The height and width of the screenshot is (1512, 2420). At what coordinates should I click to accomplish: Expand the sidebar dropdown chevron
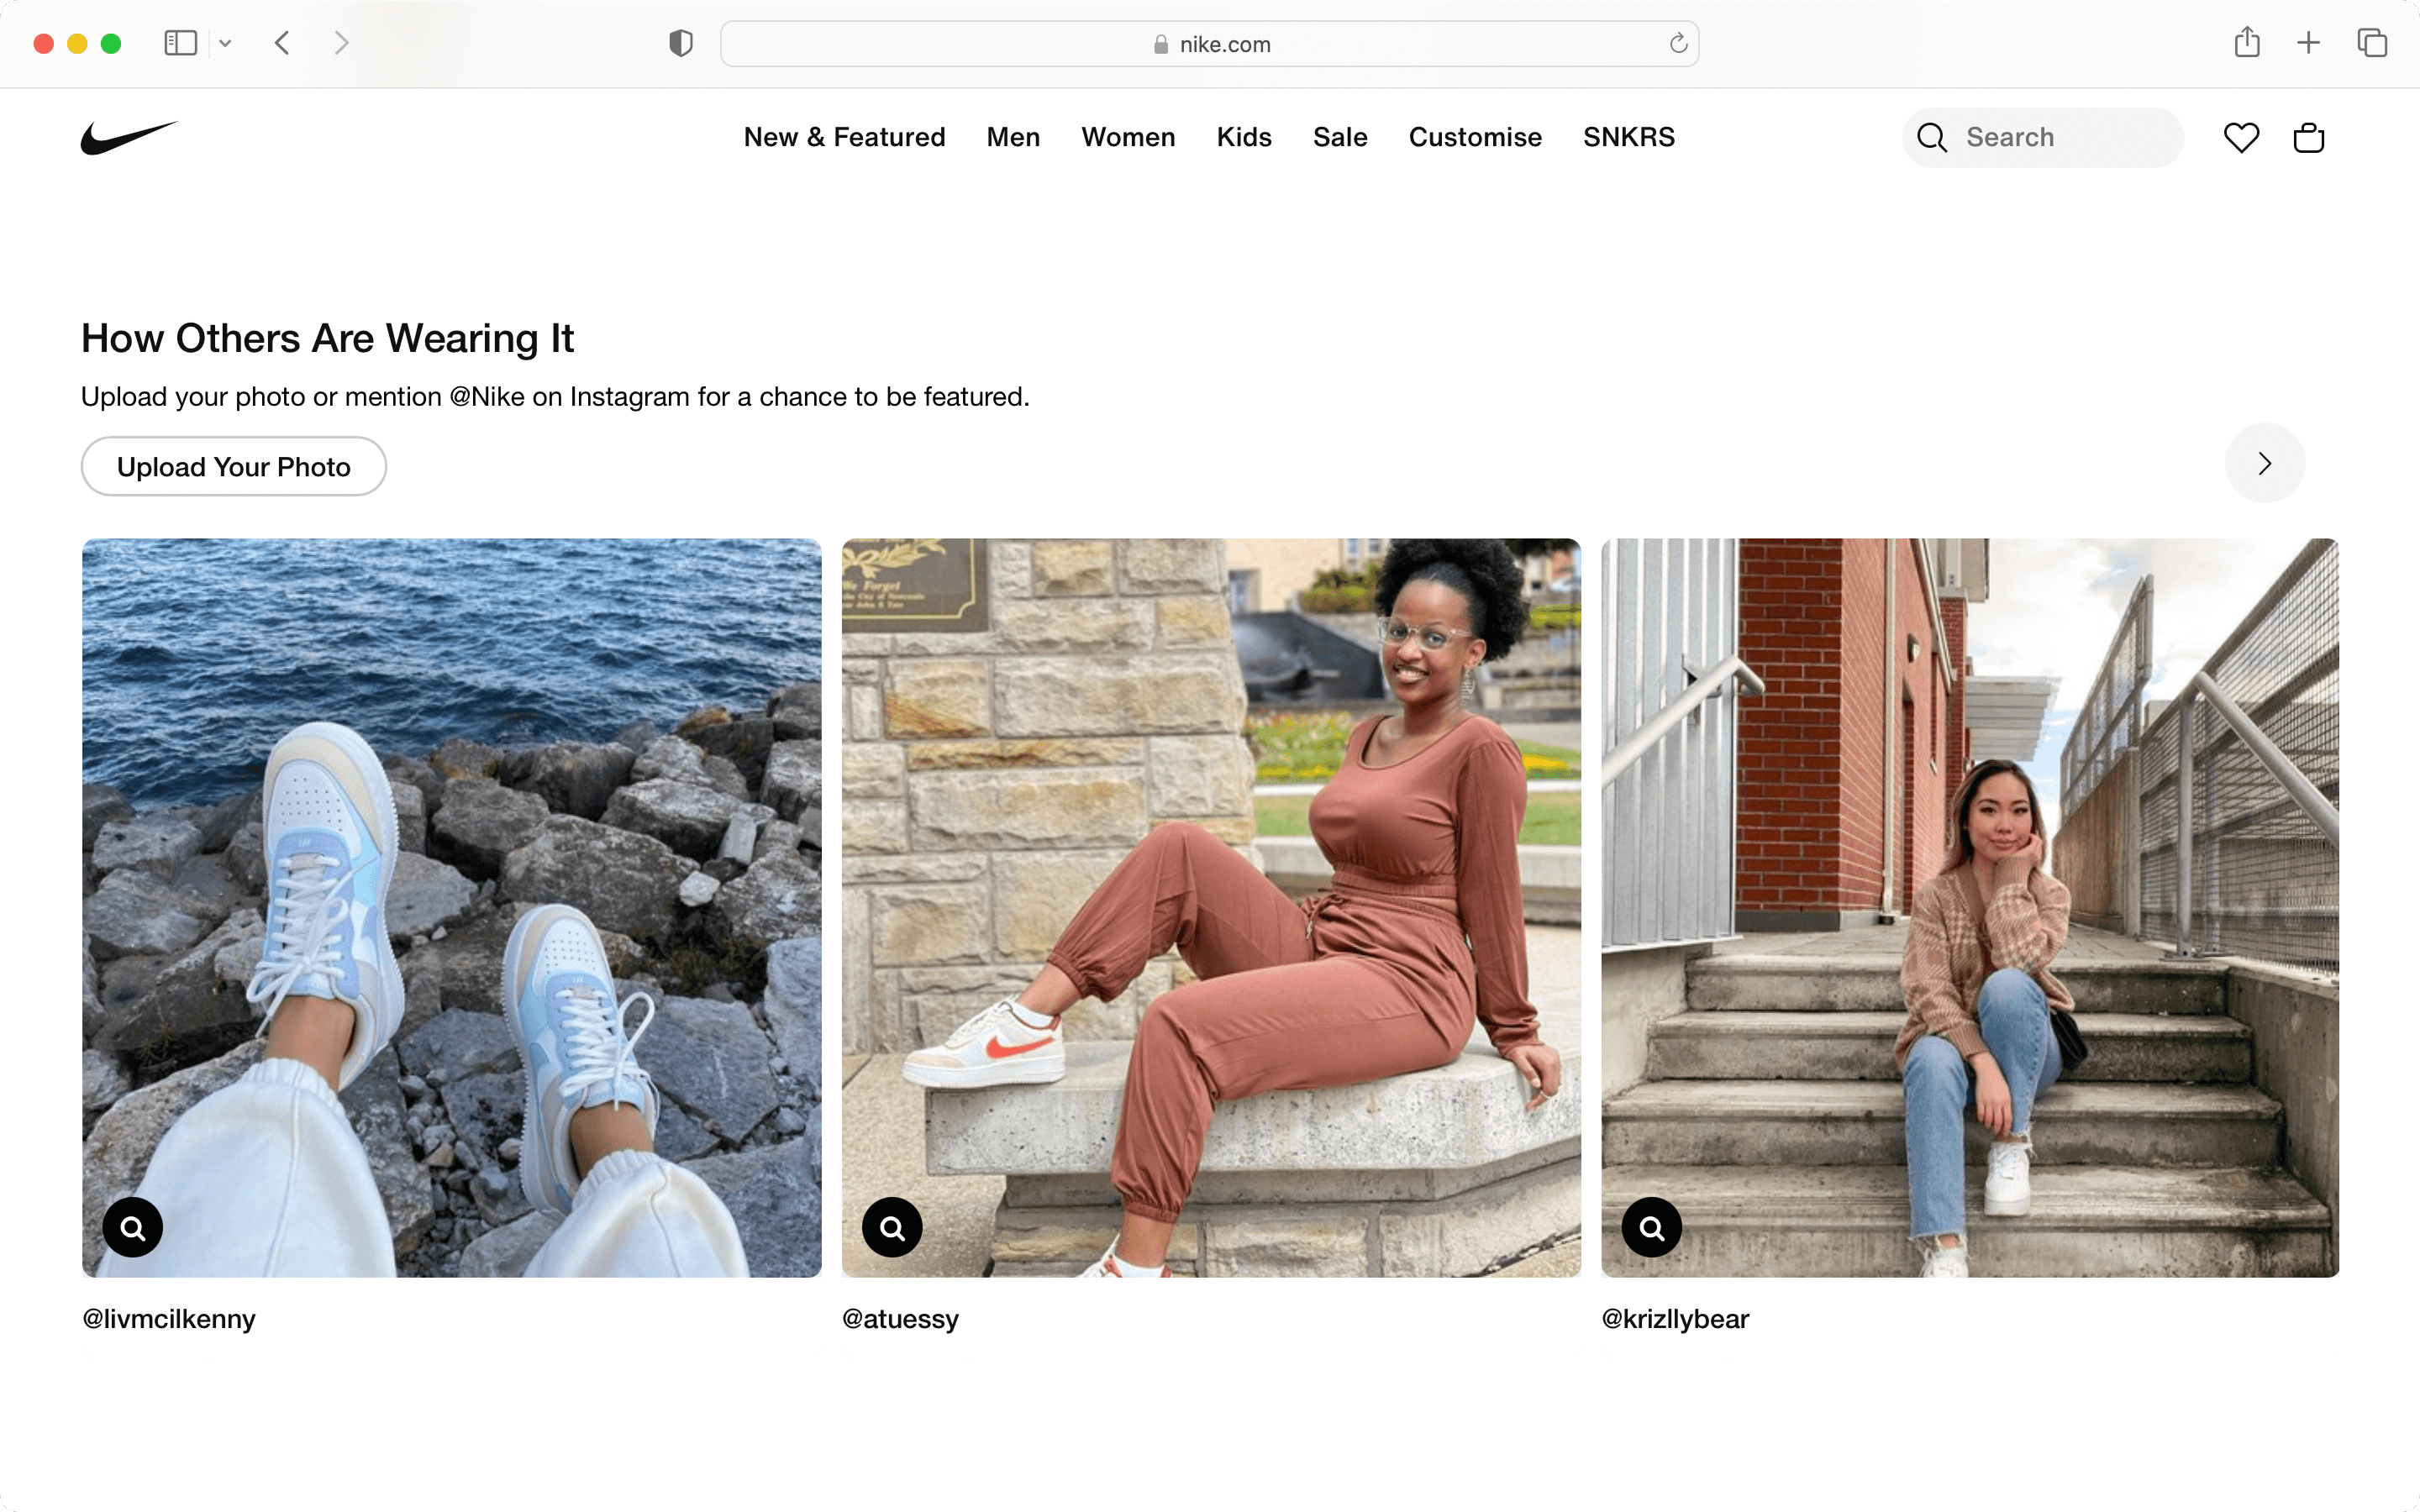point(225,43)
